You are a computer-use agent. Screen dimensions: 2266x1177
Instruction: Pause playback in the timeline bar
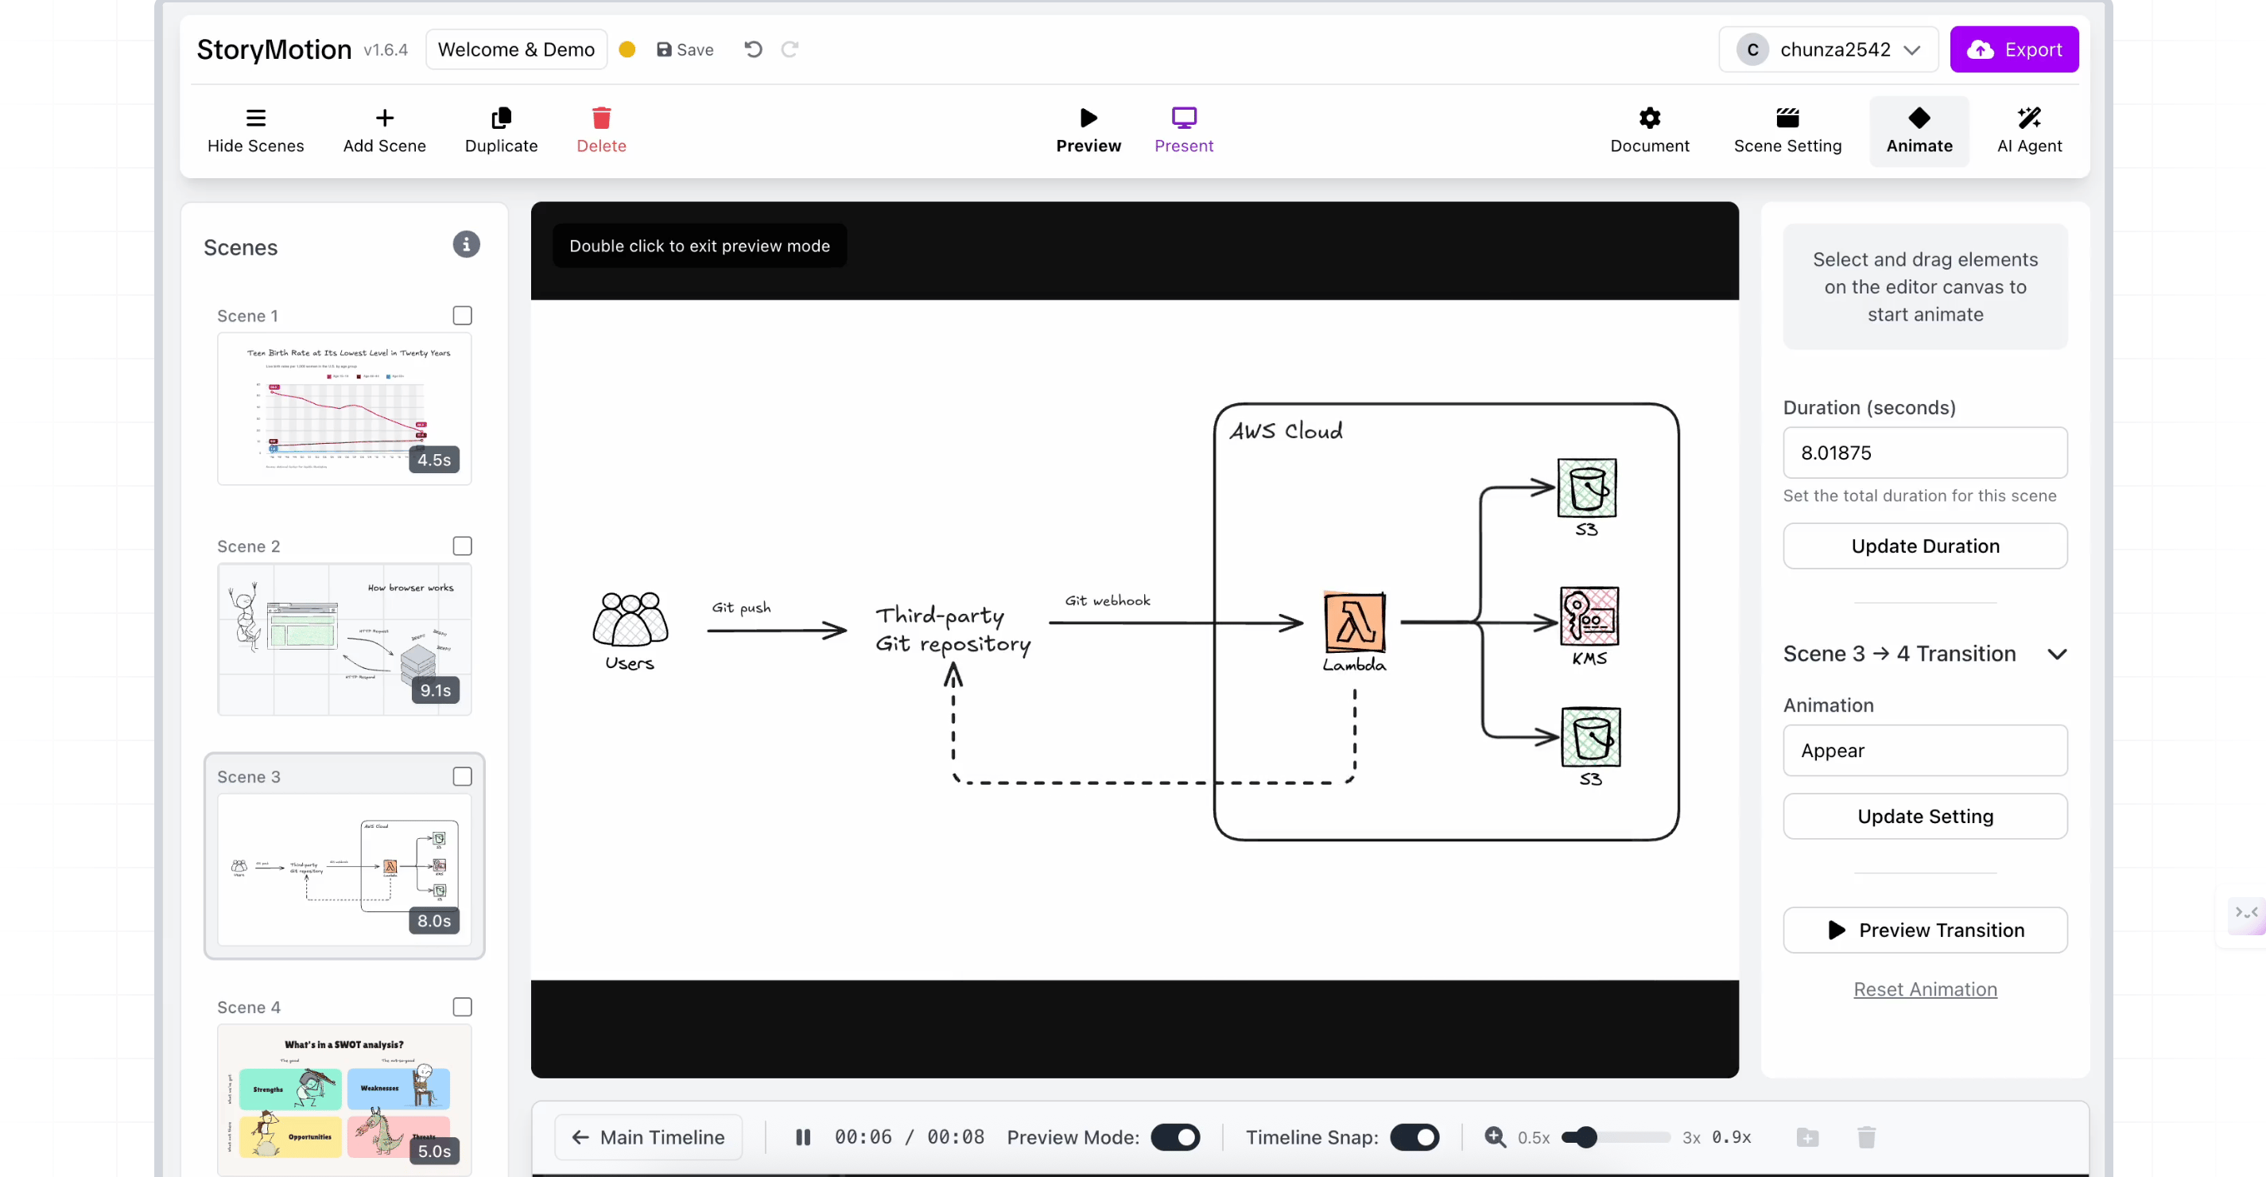[x=802, y=1137]
